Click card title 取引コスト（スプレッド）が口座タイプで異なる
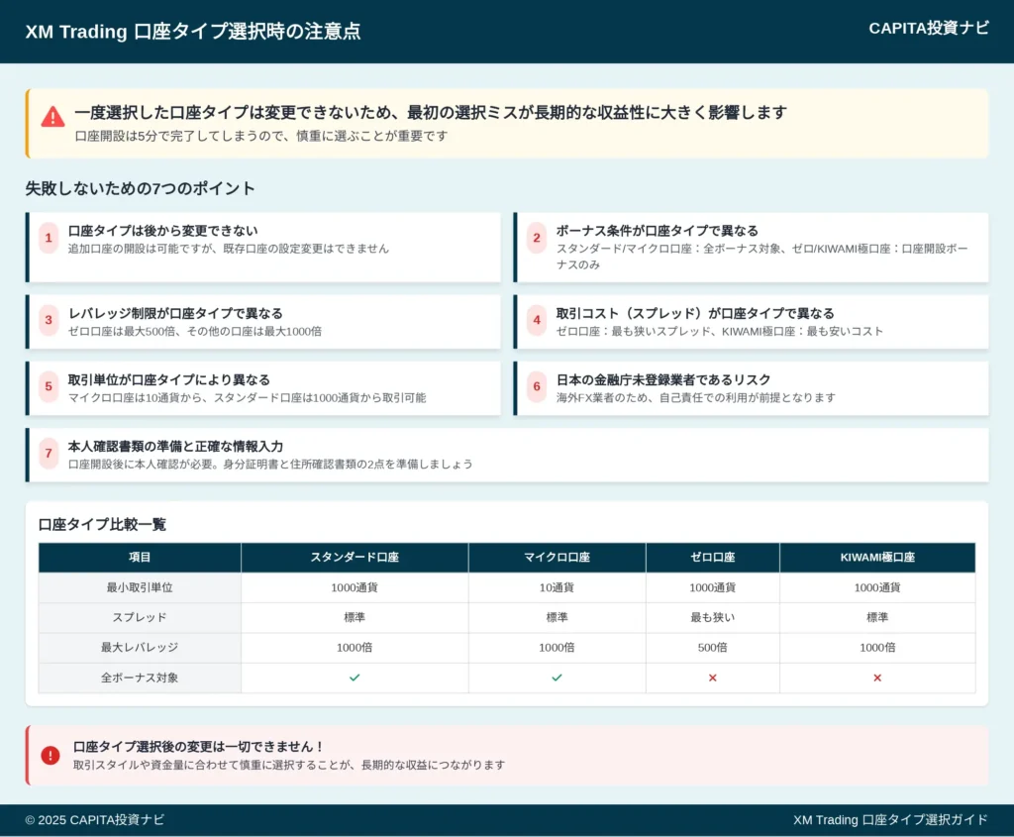This screenshot has height=837, width=1014. 695,314
